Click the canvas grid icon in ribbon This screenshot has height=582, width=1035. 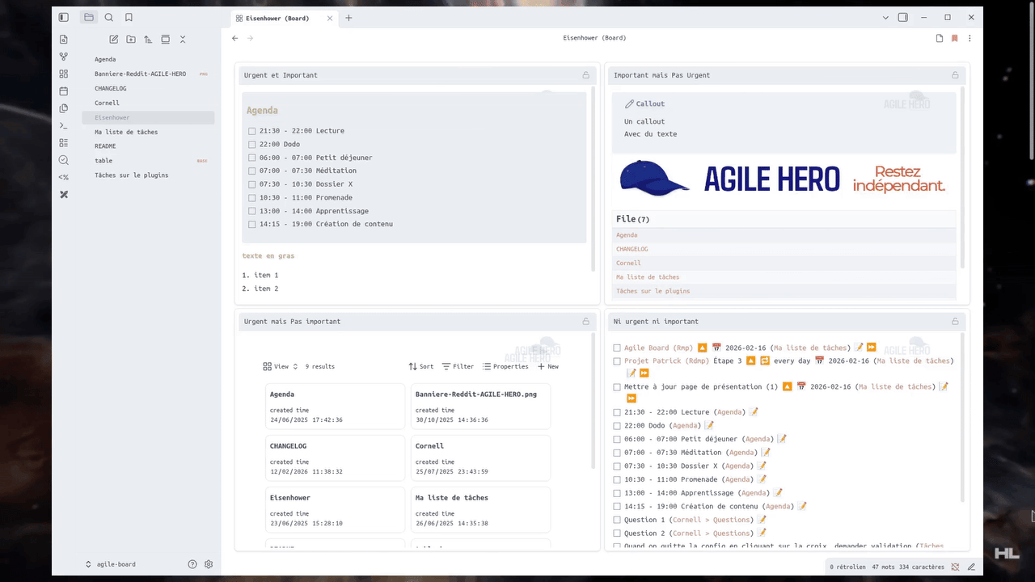[x=64, y=74]
